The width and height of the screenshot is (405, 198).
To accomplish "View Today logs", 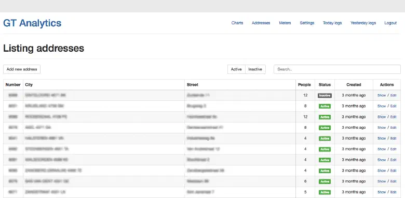I will pos(332,23).
